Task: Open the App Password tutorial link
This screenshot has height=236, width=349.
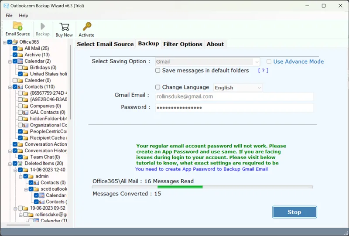Action: (202, 169)
